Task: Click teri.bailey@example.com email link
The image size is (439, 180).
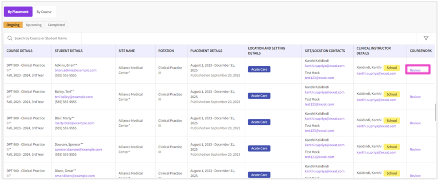Action: (x=74, y=97)
